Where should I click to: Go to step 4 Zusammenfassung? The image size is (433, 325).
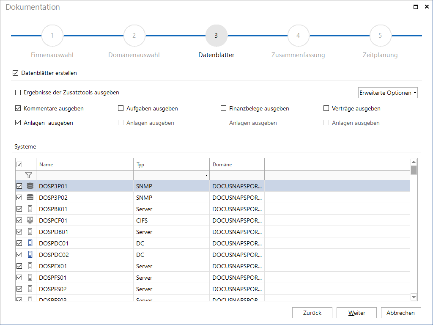(x=298, y=36)
